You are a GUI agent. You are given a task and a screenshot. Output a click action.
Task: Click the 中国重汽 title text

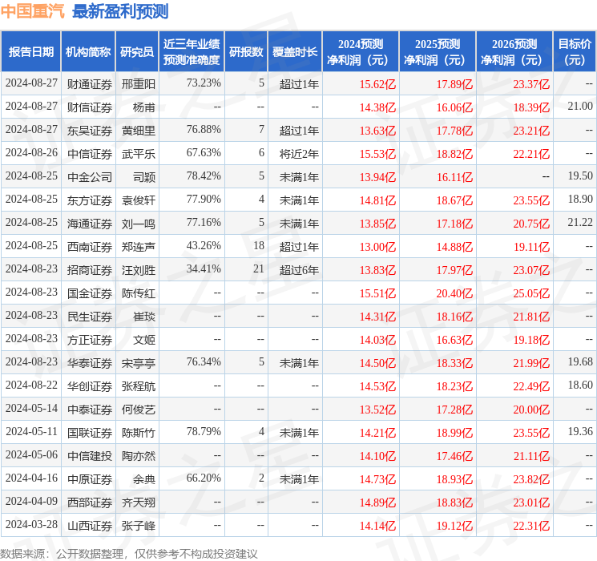click(33, 11)
